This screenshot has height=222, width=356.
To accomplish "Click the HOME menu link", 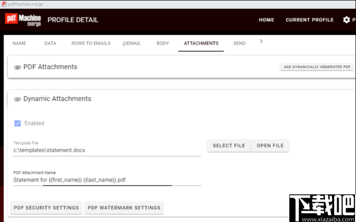I will point(266,20).
